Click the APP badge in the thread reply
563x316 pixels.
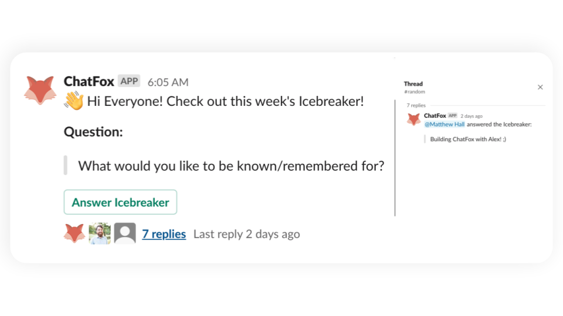(452, 116)
